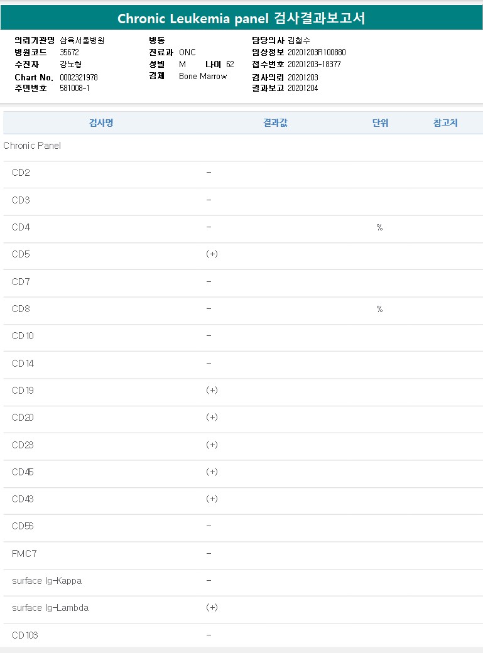Click the specimen value Bone Marrow
This screenshot has height=653, width=483.
(x=203, y=76)
